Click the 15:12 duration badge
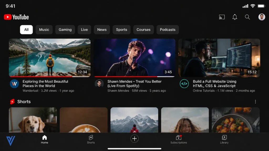This screenshot has height=151, width=269. click(x=252, y=72)
